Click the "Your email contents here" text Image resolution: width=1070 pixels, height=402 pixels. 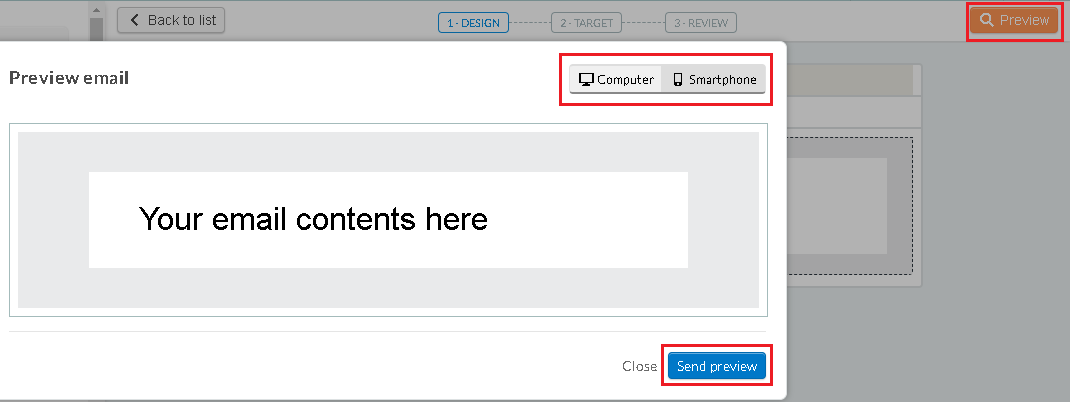[313, 219]
